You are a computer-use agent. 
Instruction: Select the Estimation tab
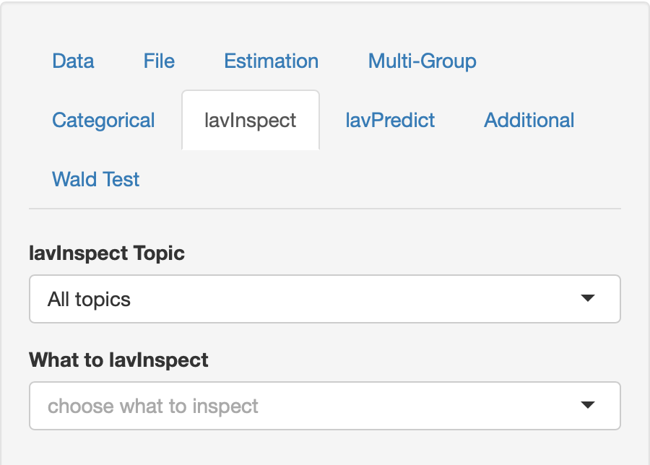click(x=271, y=61)
